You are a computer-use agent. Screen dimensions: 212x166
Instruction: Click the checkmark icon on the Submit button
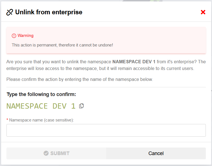46,153
